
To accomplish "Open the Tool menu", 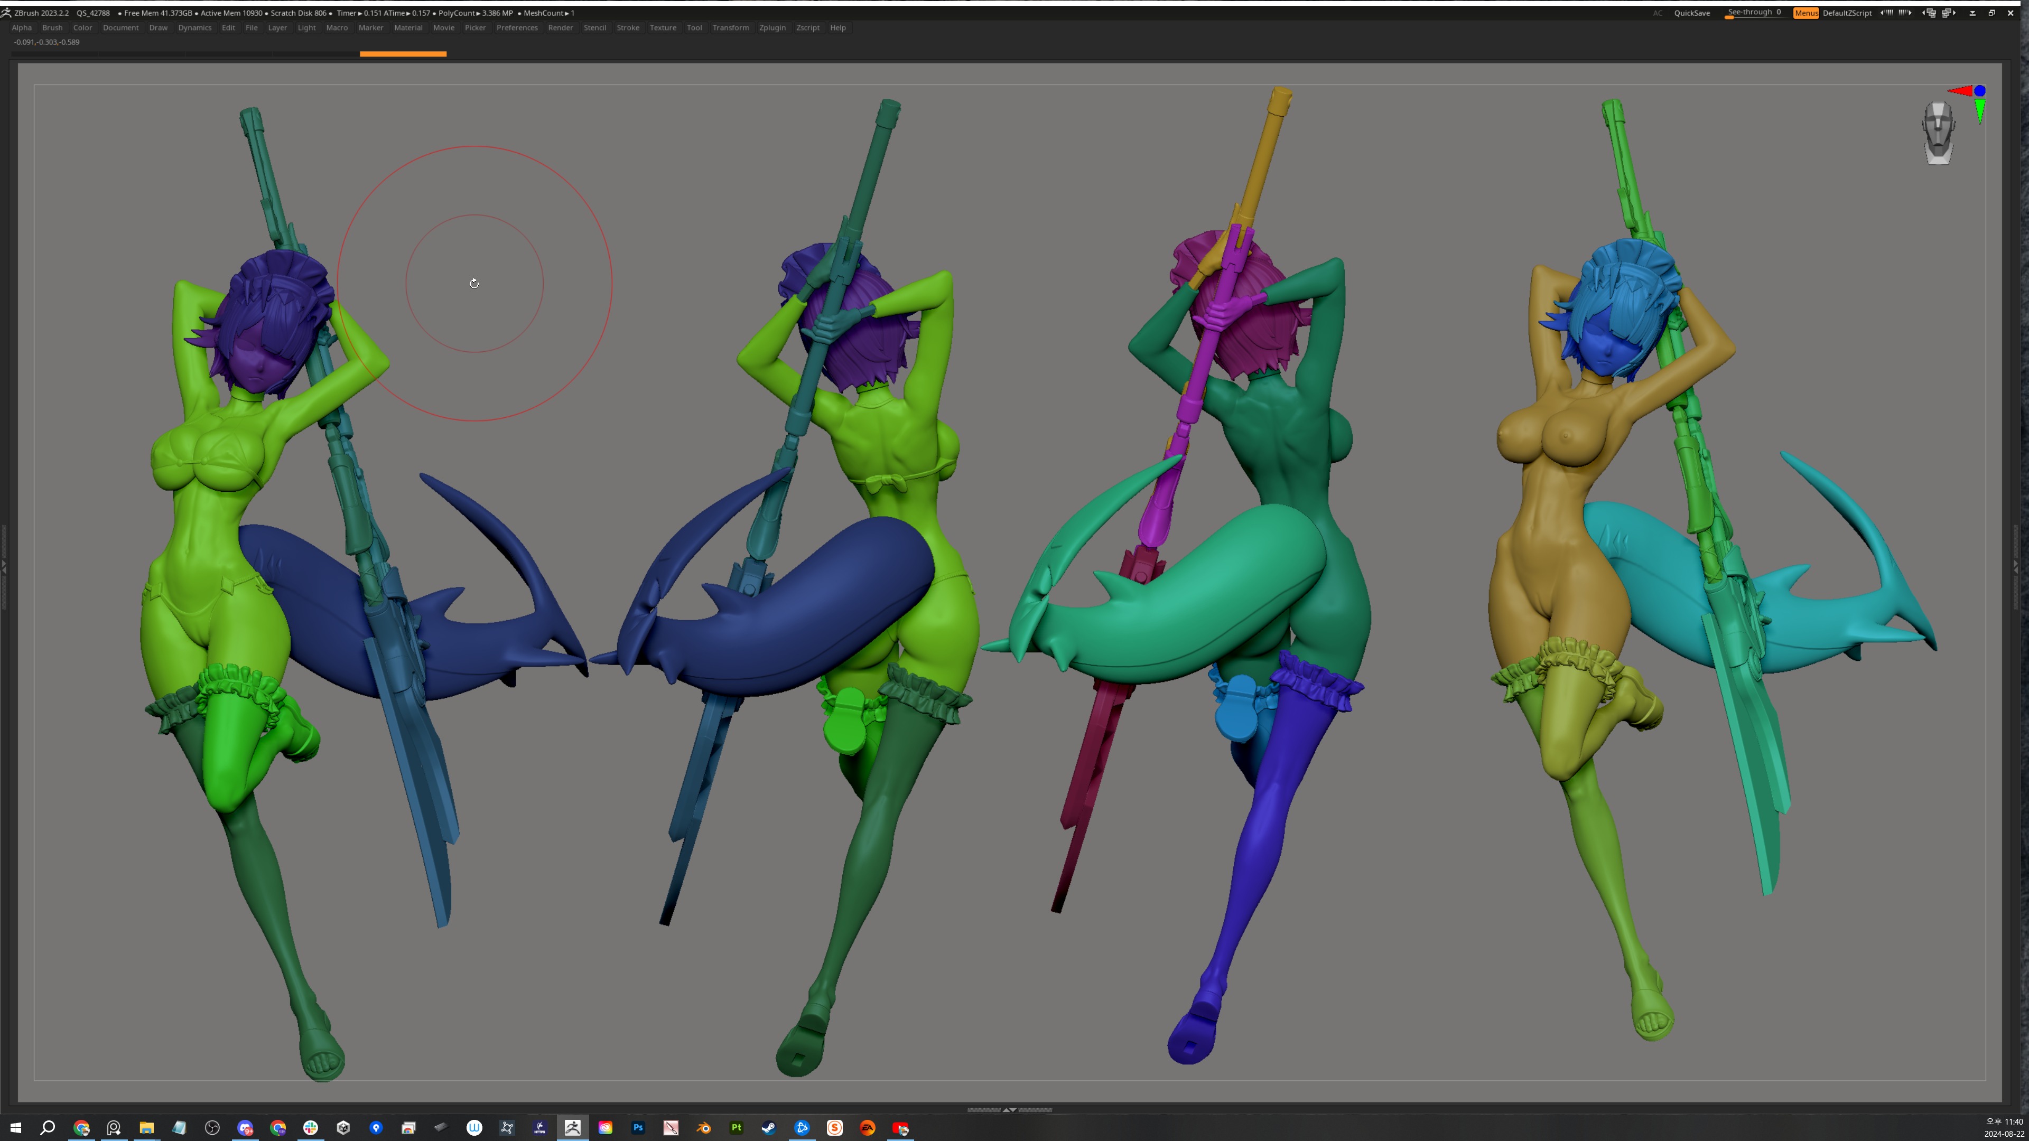I will click(693, 27).
